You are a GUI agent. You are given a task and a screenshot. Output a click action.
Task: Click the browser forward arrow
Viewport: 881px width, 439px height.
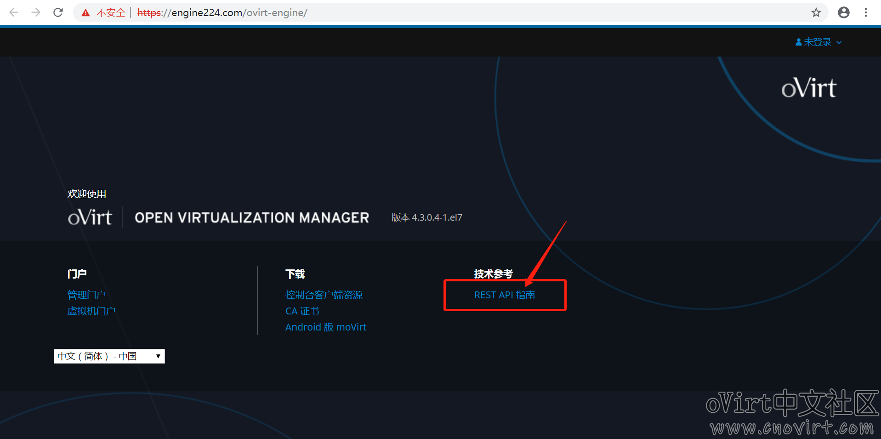pos(36,12)
